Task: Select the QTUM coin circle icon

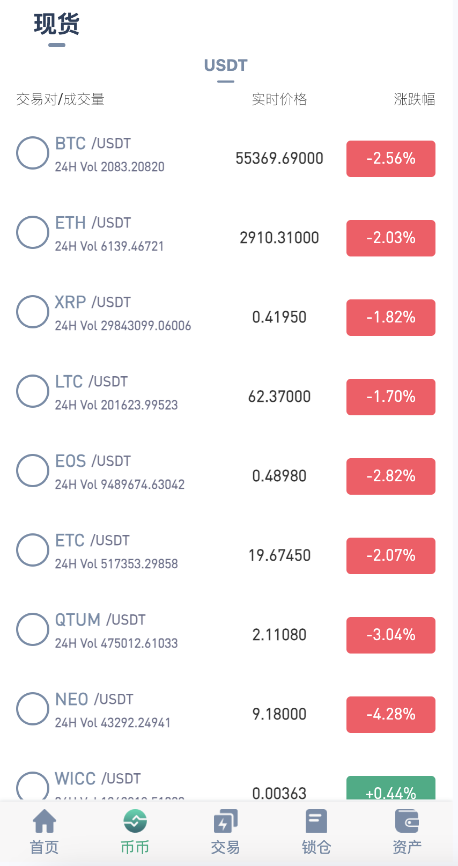Action: click(33, 629)
